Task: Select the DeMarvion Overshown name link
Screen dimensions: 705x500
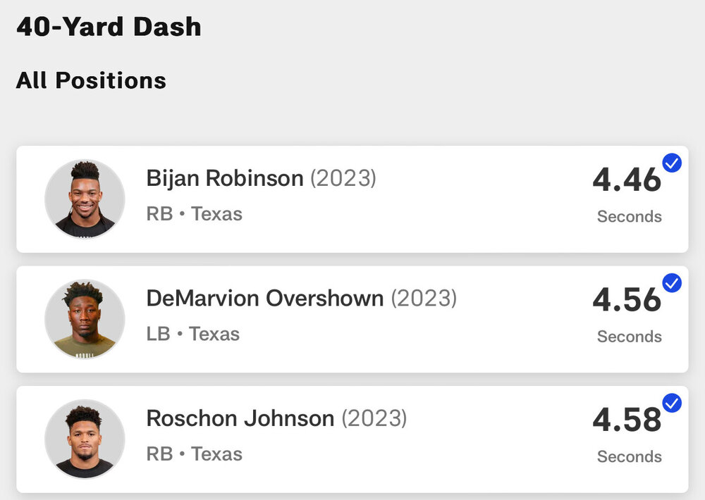Action: click(x=264, y=298)
